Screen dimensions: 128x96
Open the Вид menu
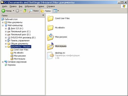point(21,6)
